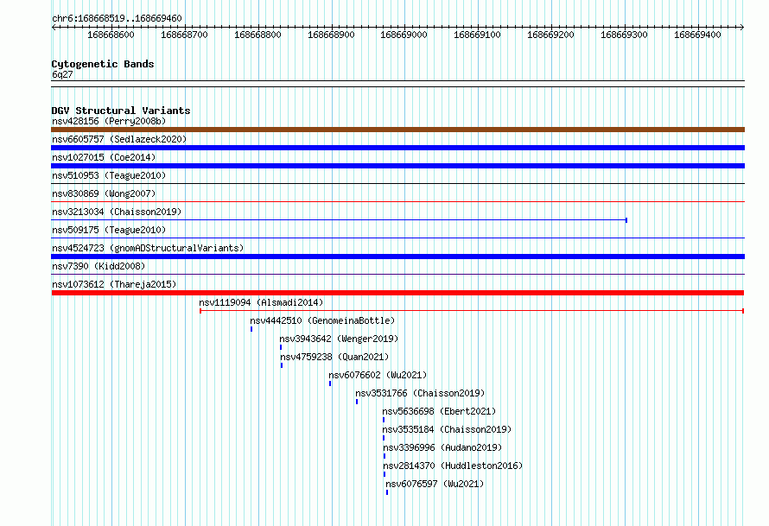Click the chr6:168668519..168669460 coordinates text

point(117,18)
